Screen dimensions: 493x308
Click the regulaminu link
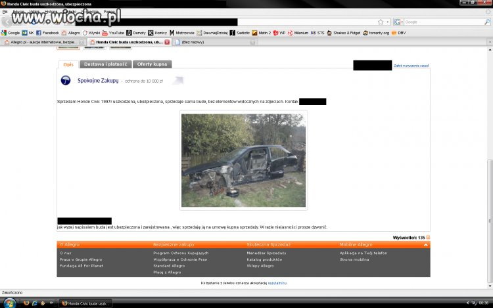point(277,283)
